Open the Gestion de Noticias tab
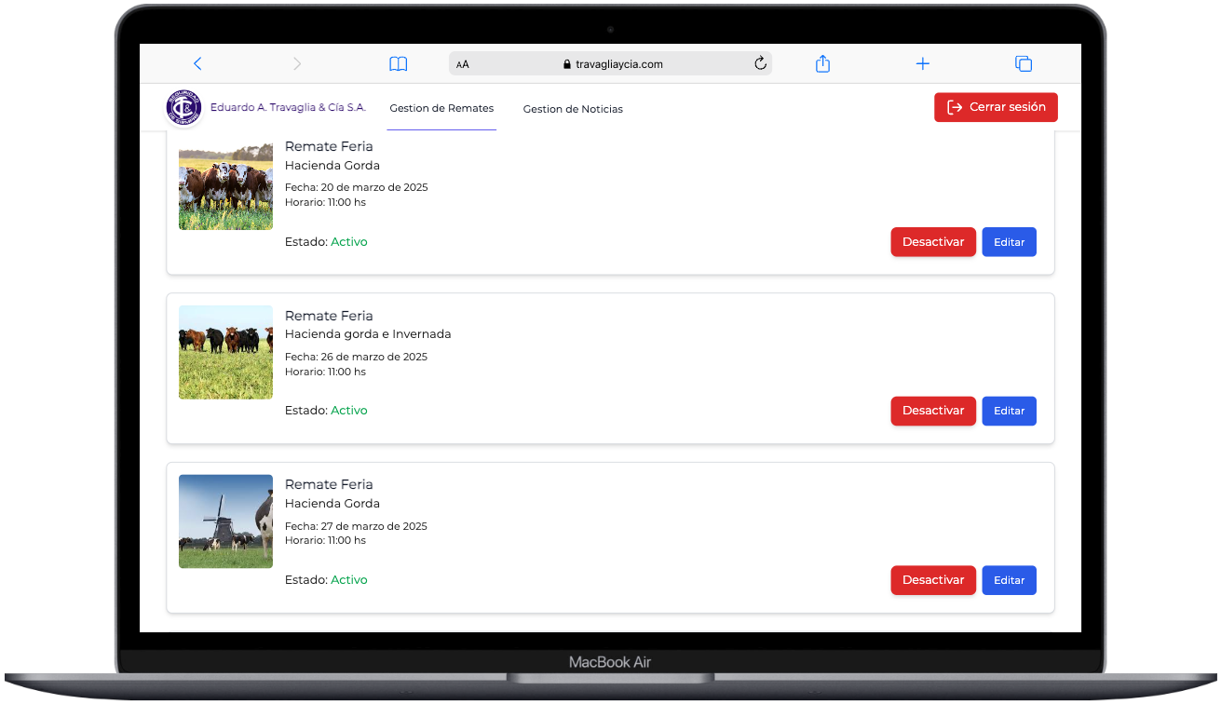Screen dimensions: 1221x704 [x=573, y=110]
